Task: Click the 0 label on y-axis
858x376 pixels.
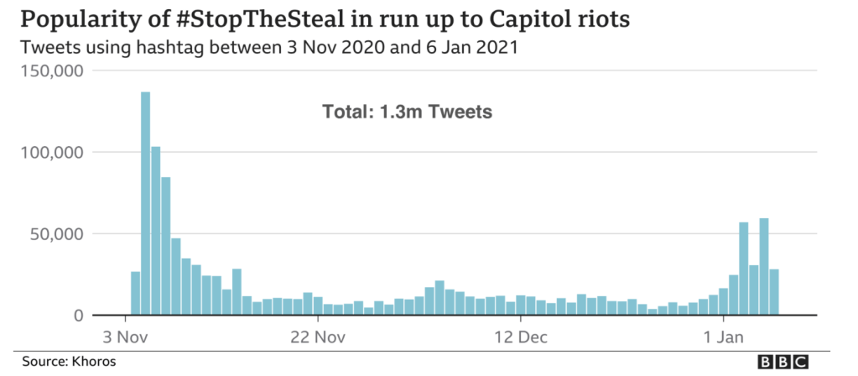Action: tap(75, 315)
